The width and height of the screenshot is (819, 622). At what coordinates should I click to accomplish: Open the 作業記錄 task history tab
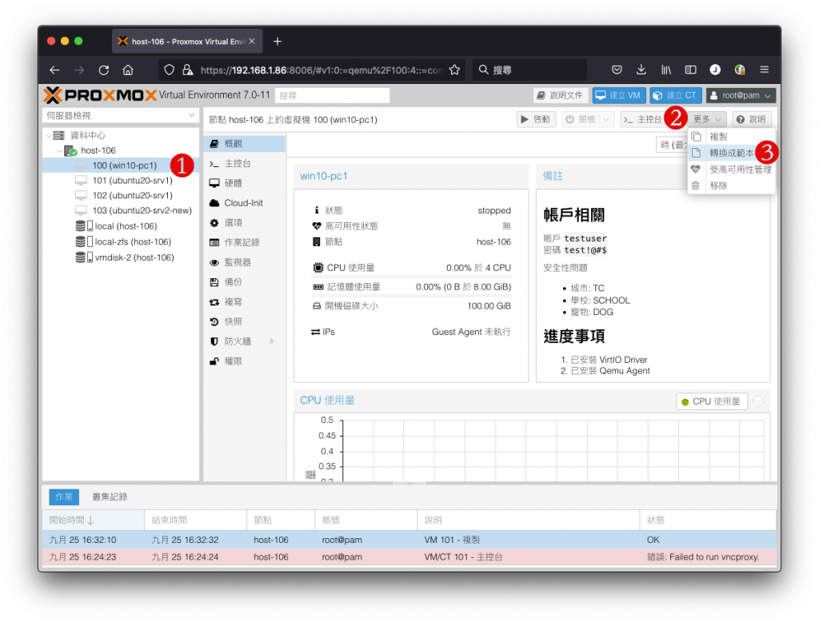pyautogui.click(x=244, y=243)
